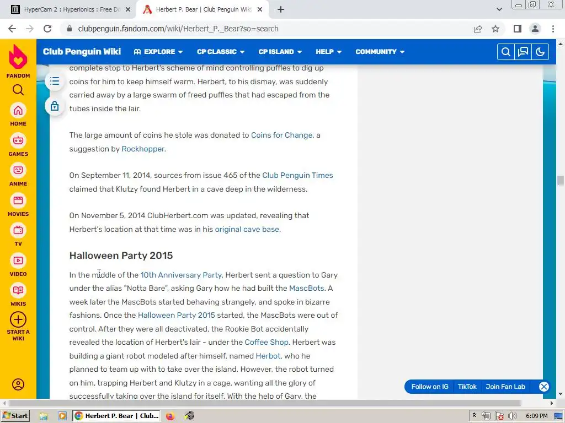565x423 pixels.
Task: Click Follow on IG button
Action: point(429,387)
